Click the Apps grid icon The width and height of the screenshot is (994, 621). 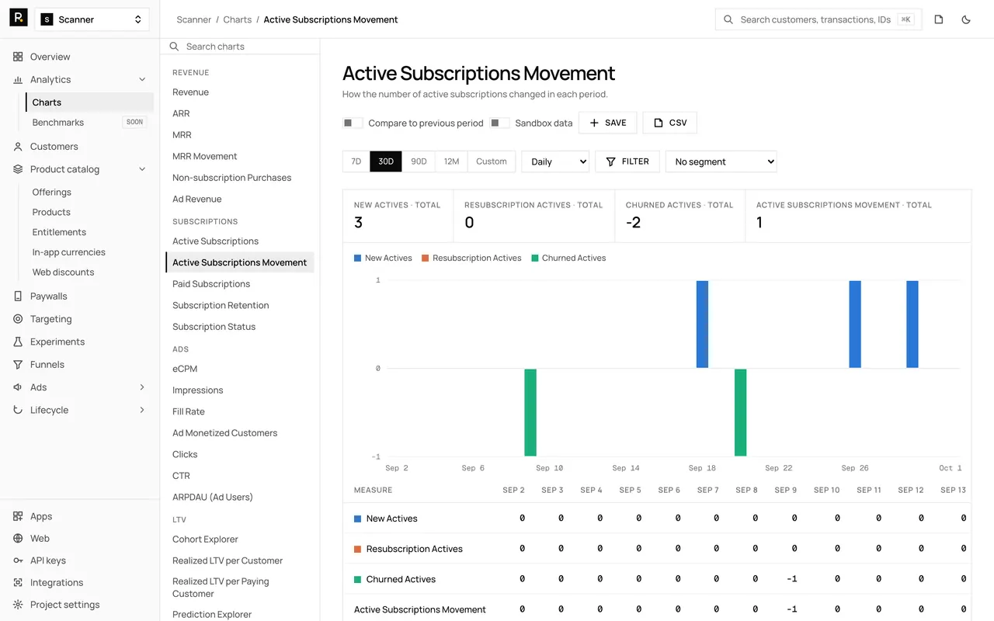(x=18, y=516)
